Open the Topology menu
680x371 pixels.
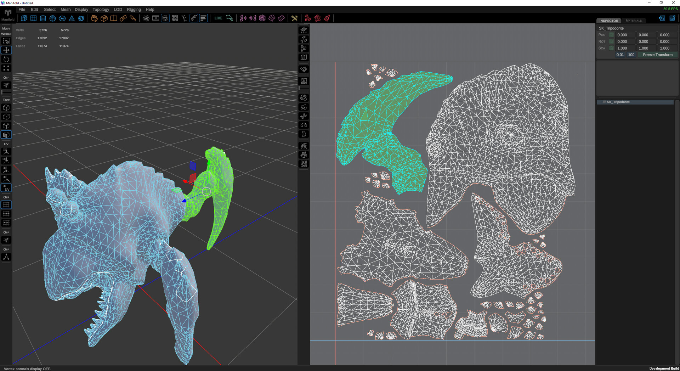pyautogui.click(x=101, y=10)
